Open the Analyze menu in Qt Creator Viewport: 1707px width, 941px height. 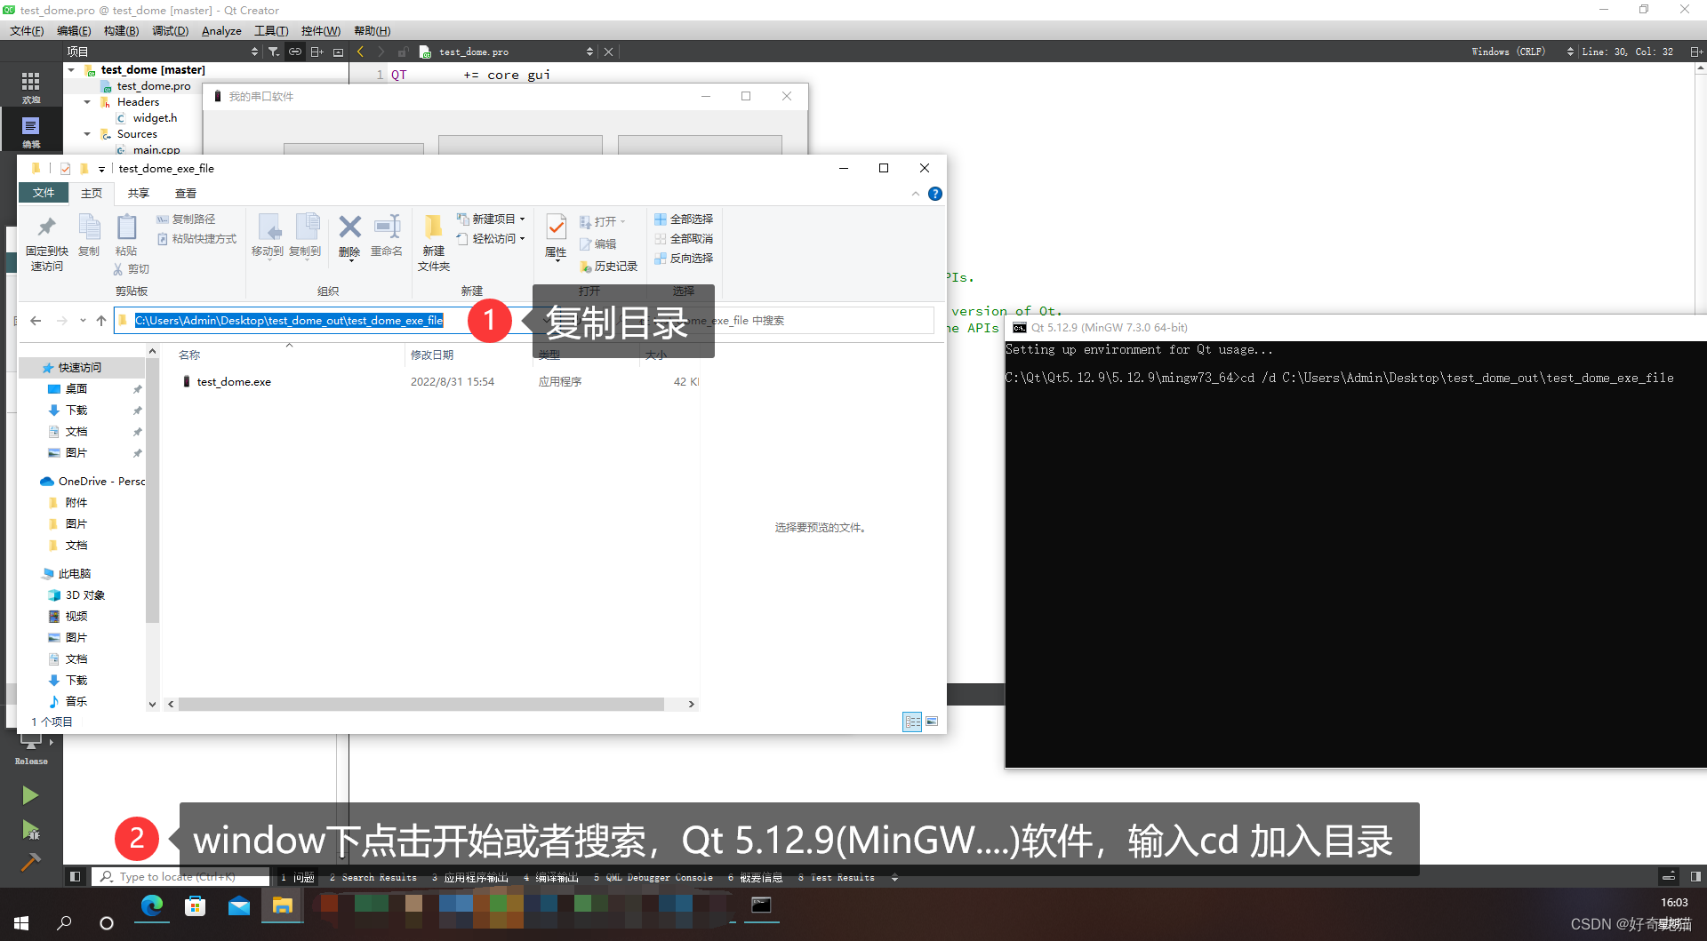221,31
